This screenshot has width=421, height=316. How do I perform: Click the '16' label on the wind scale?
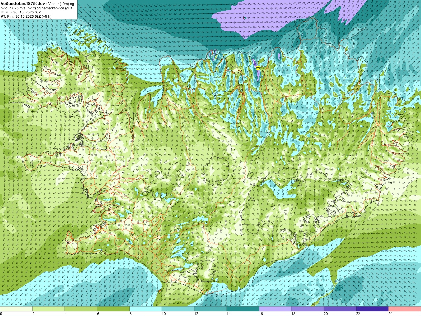[261, 314]
